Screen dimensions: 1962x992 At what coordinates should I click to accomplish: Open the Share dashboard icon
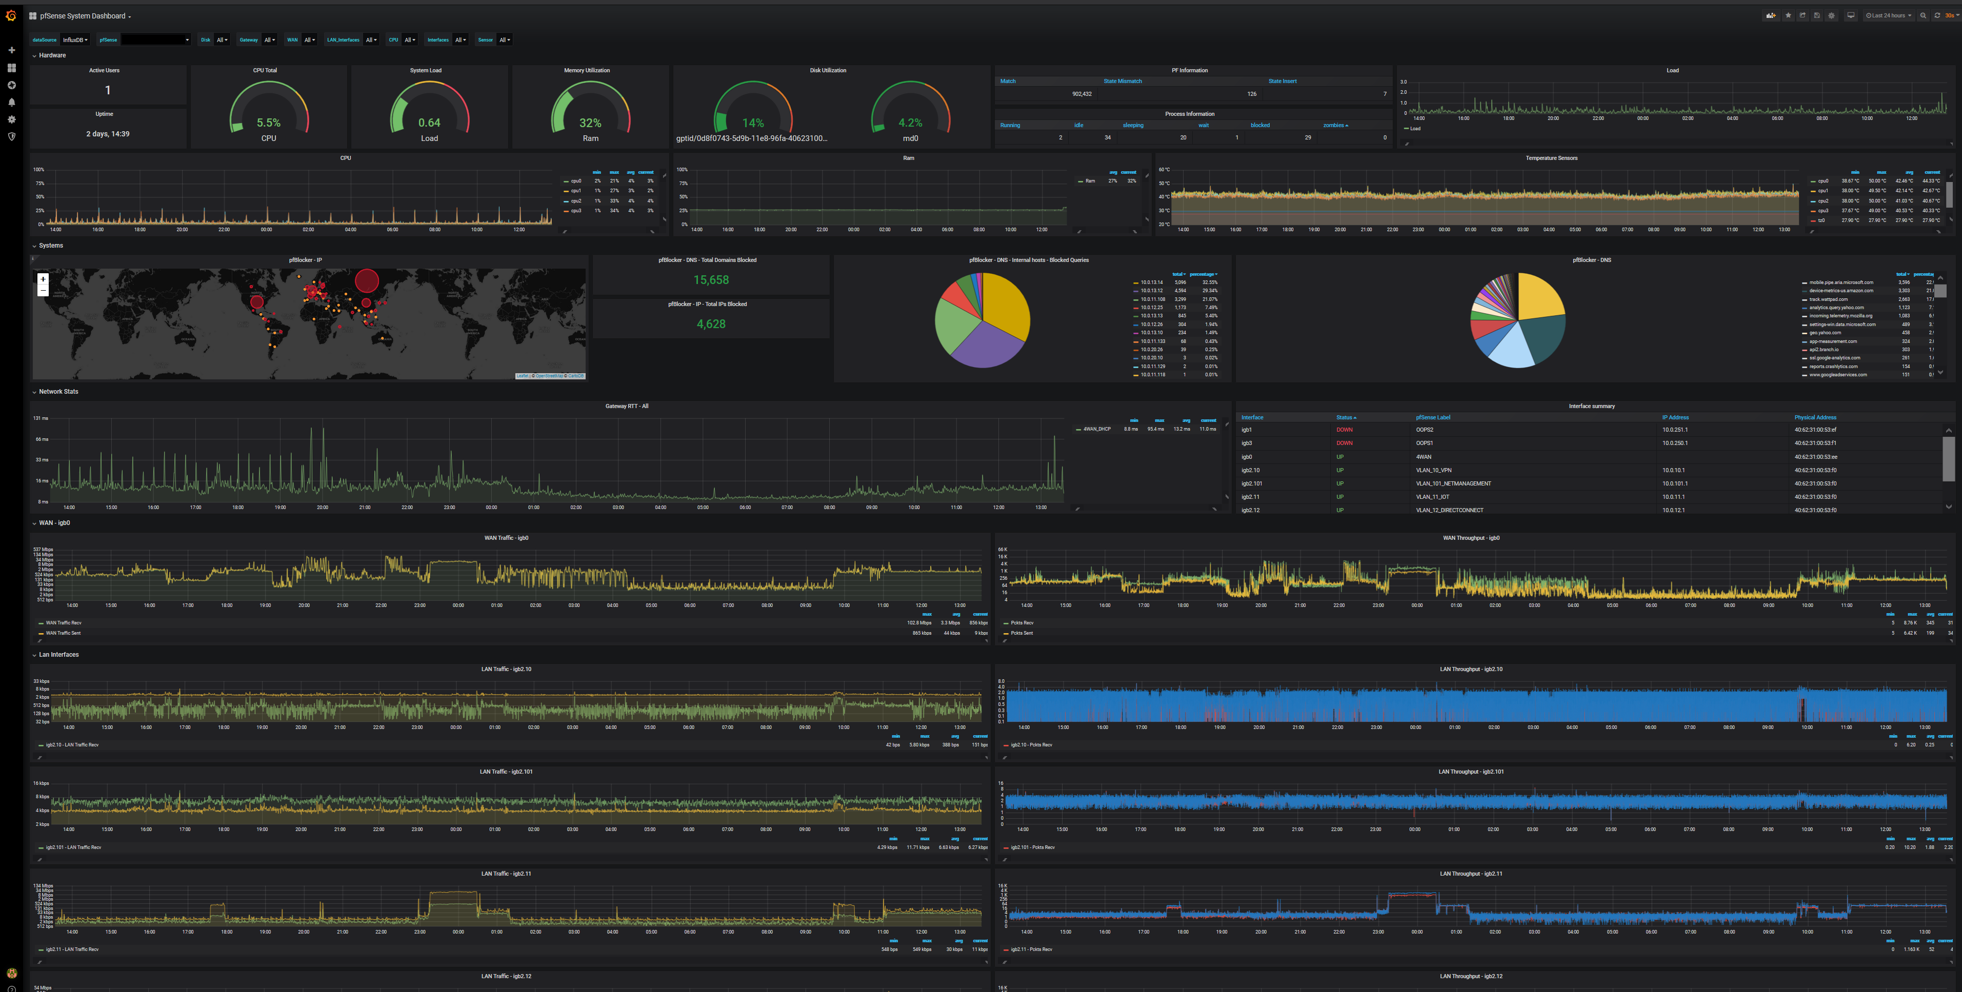click(1803, 15)
